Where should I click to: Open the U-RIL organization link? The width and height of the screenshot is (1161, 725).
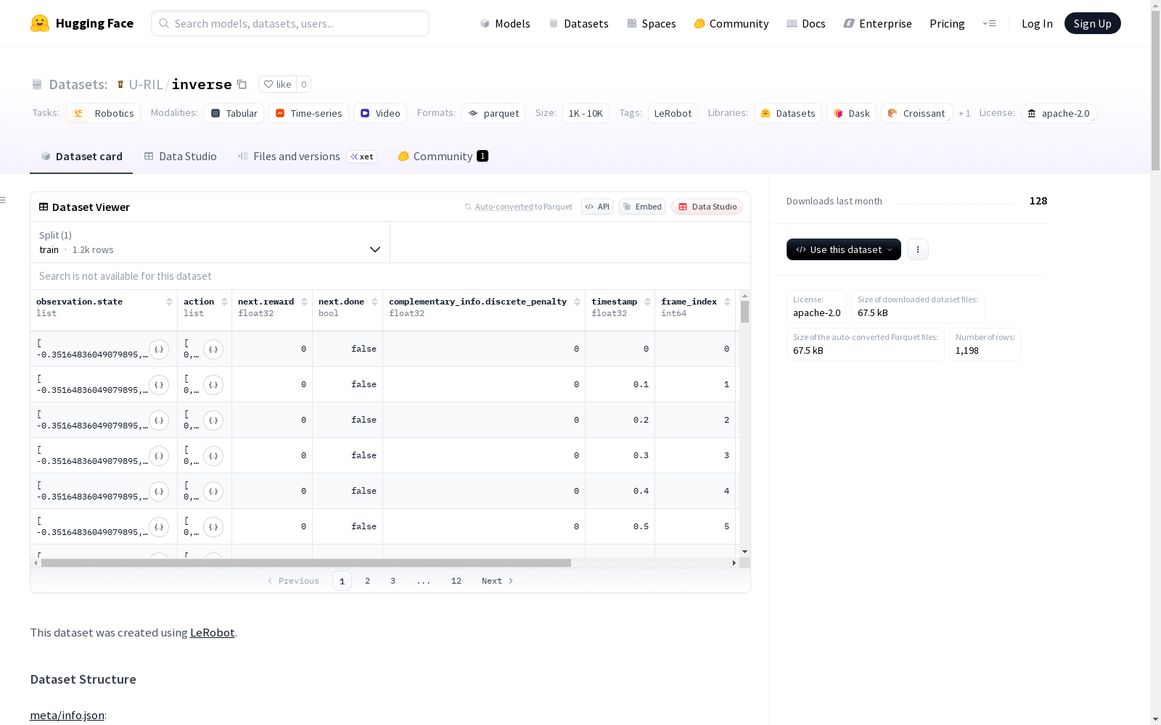pos(146,84)
